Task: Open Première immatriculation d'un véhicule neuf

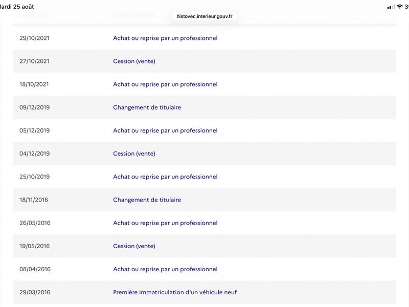Action: click(175, 292)
